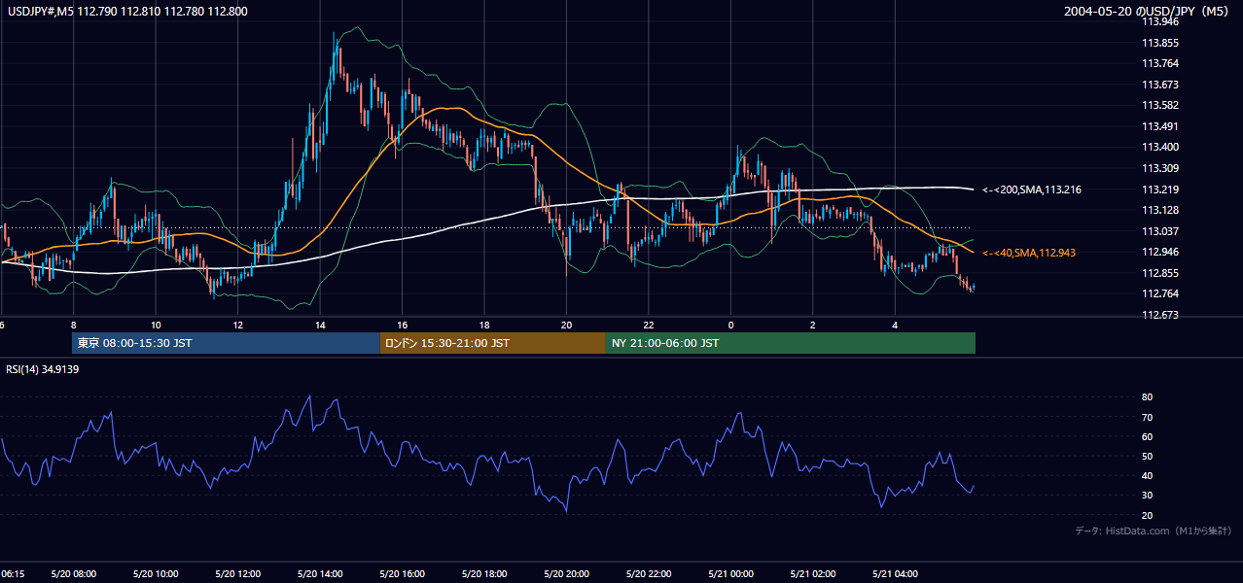
Task: Click price scale value 113.491
Action: [x=1160, y=126]
